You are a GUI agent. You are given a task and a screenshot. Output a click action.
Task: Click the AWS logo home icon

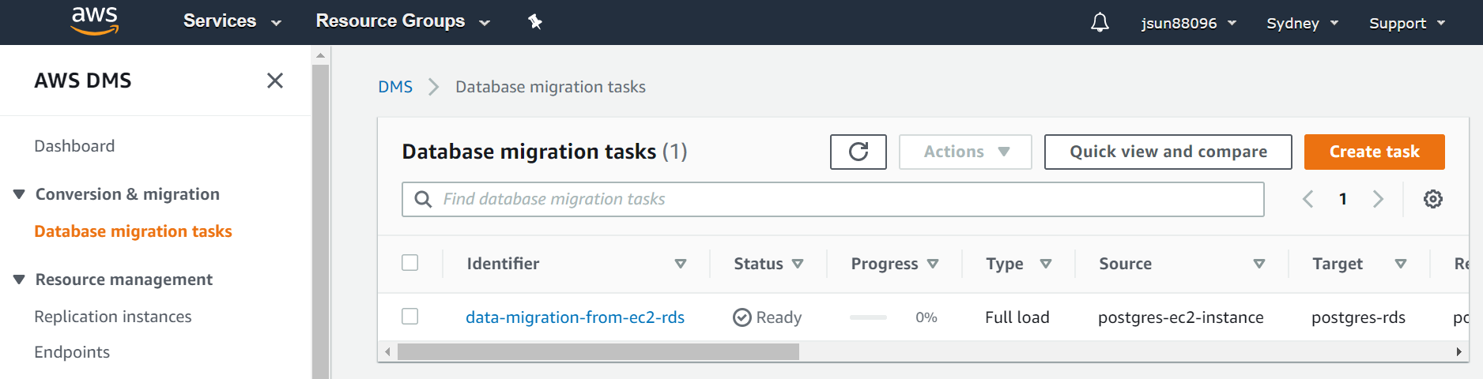pyautogui.click(x=94, y=21)
